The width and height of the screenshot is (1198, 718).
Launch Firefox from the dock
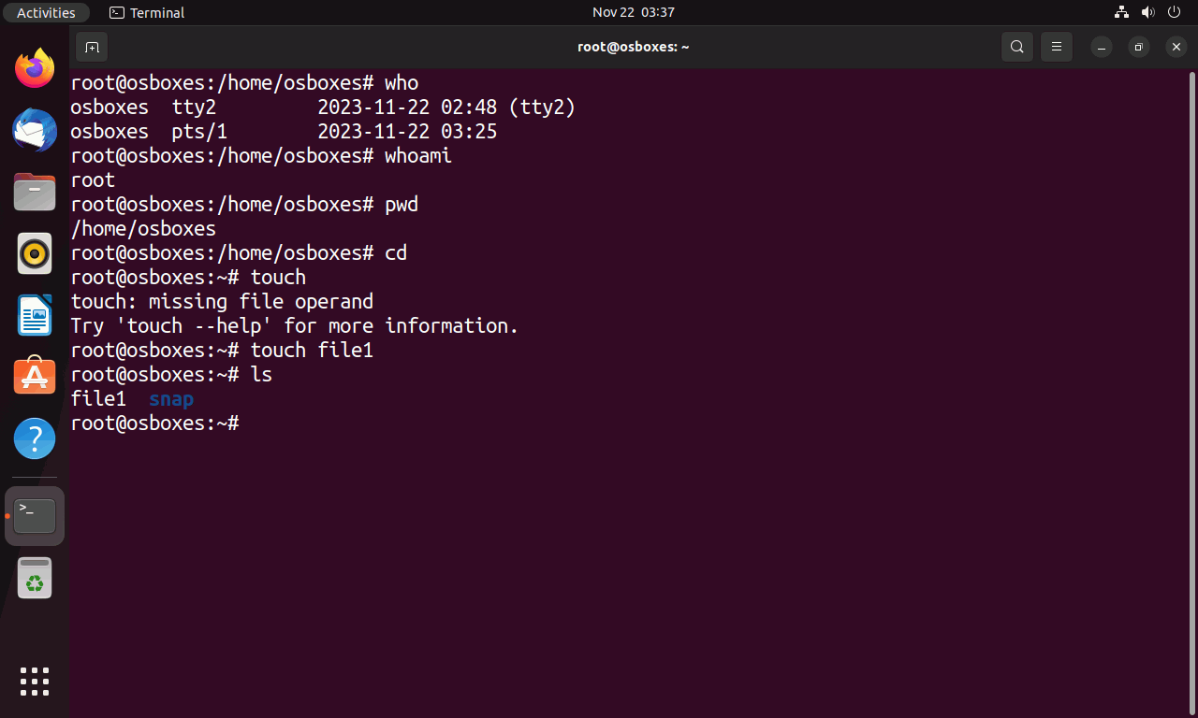(35, 68)
